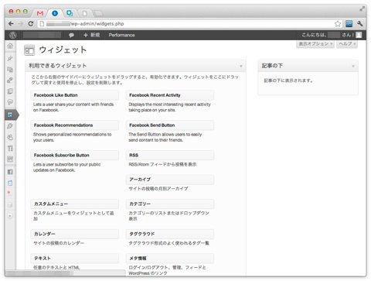This screenshot has width=371, height=281.
Task: Click the browser forward arrow
Action: (21, 24)
